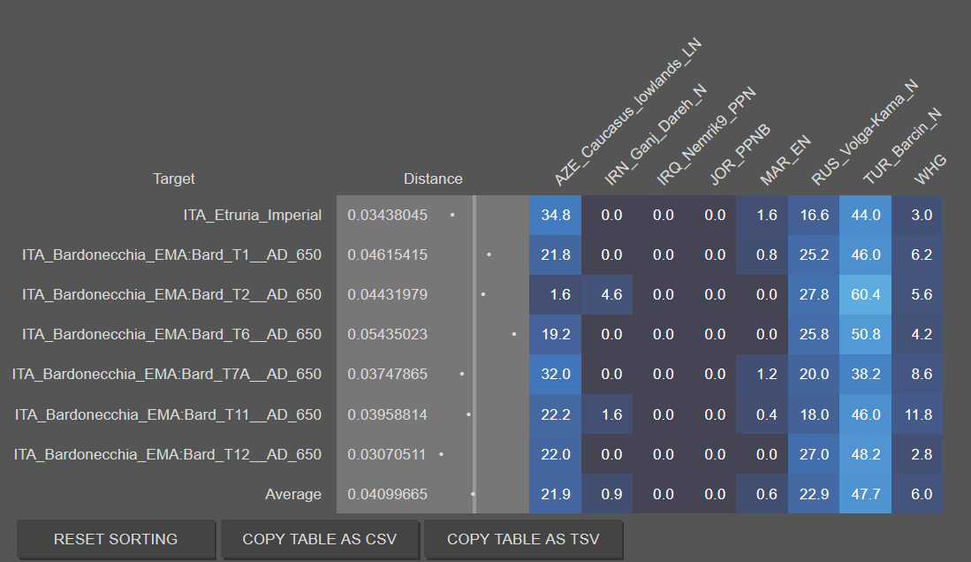Viewport: 971px width, 562px height.
Task: Select the ITA_Etruria_Imperial target row label
Action: point(252,215)
